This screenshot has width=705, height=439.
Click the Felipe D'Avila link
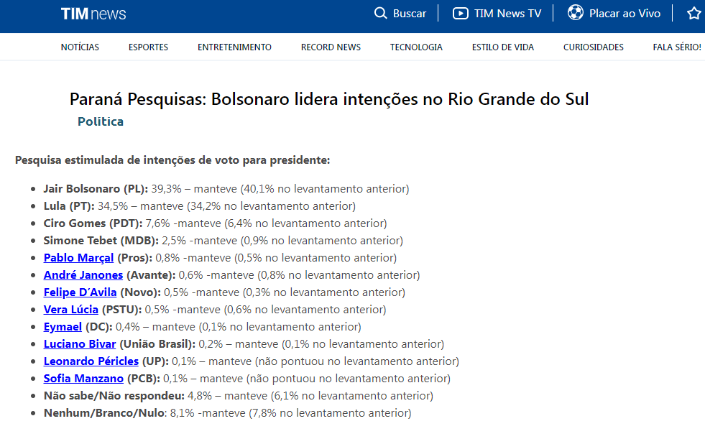coord(80,292)
